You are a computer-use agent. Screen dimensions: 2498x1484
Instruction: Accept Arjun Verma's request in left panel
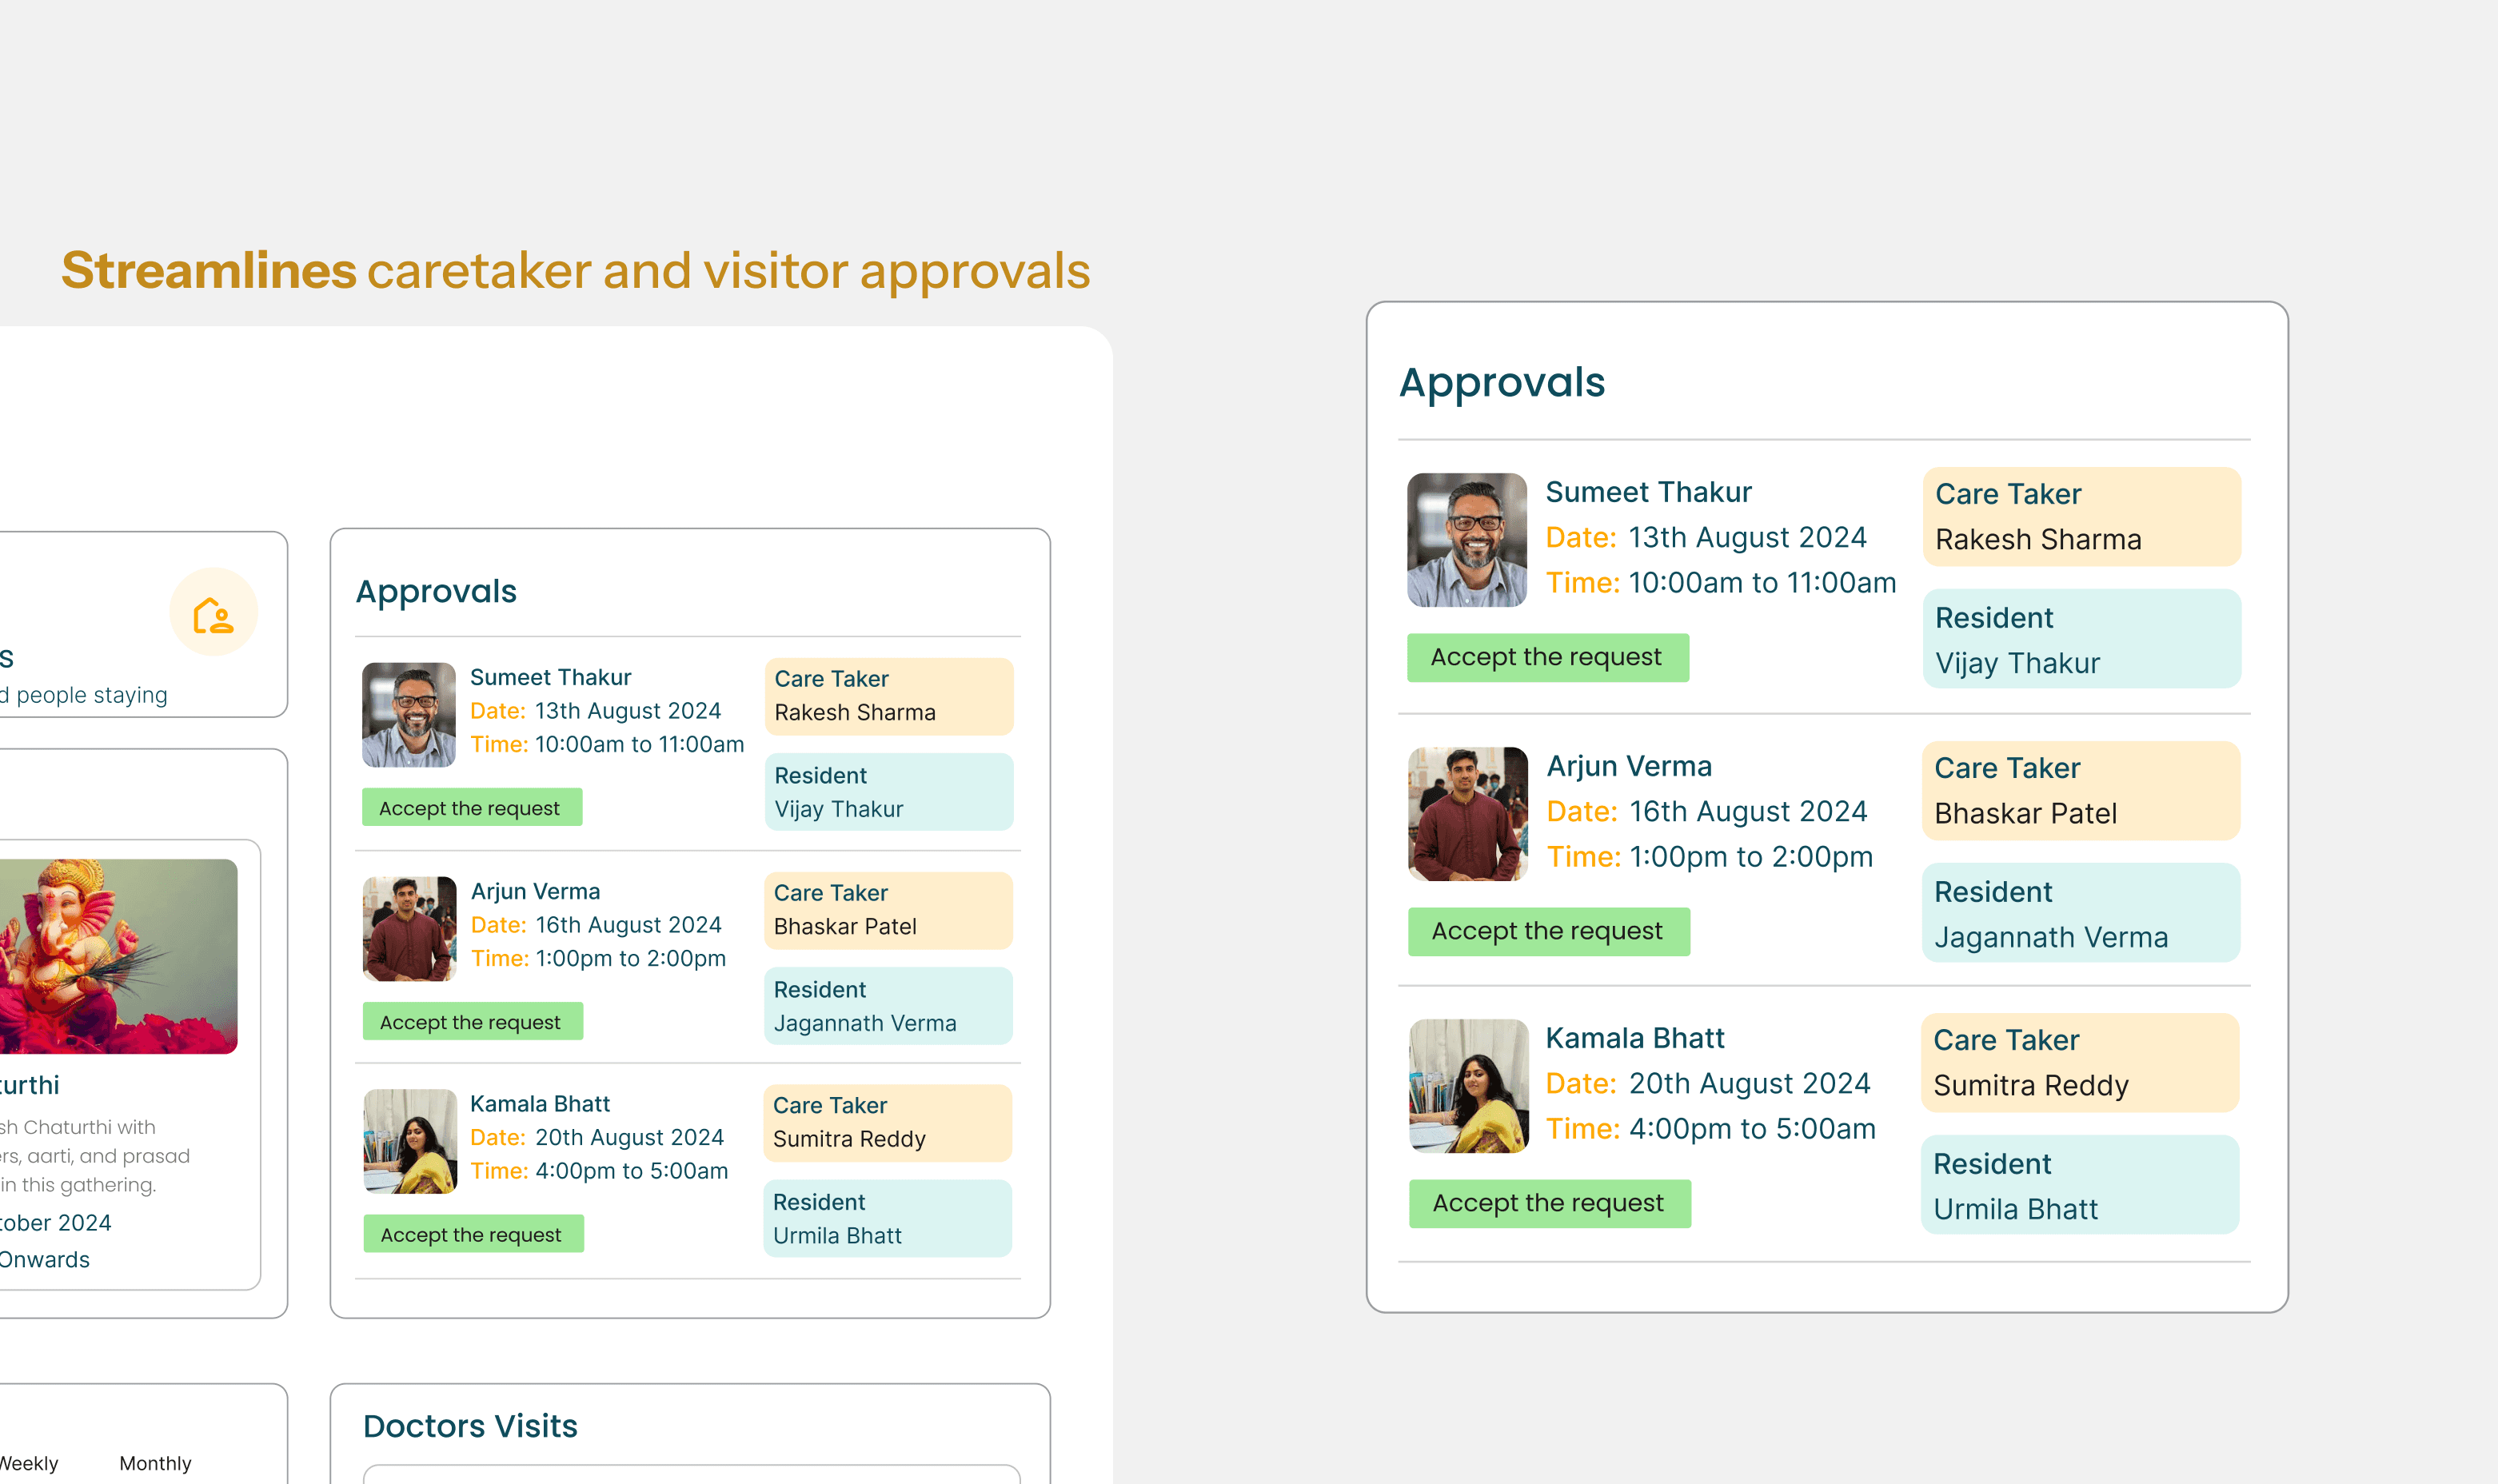[472, 1022]
